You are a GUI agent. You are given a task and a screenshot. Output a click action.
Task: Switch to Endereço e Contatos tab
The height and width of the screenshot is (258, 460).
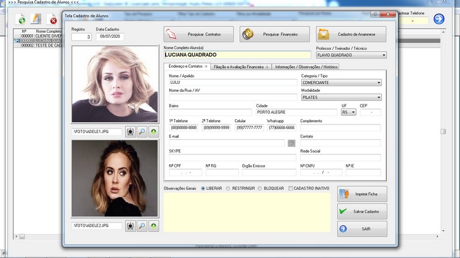pyautogui.click(x=187, y=67)
